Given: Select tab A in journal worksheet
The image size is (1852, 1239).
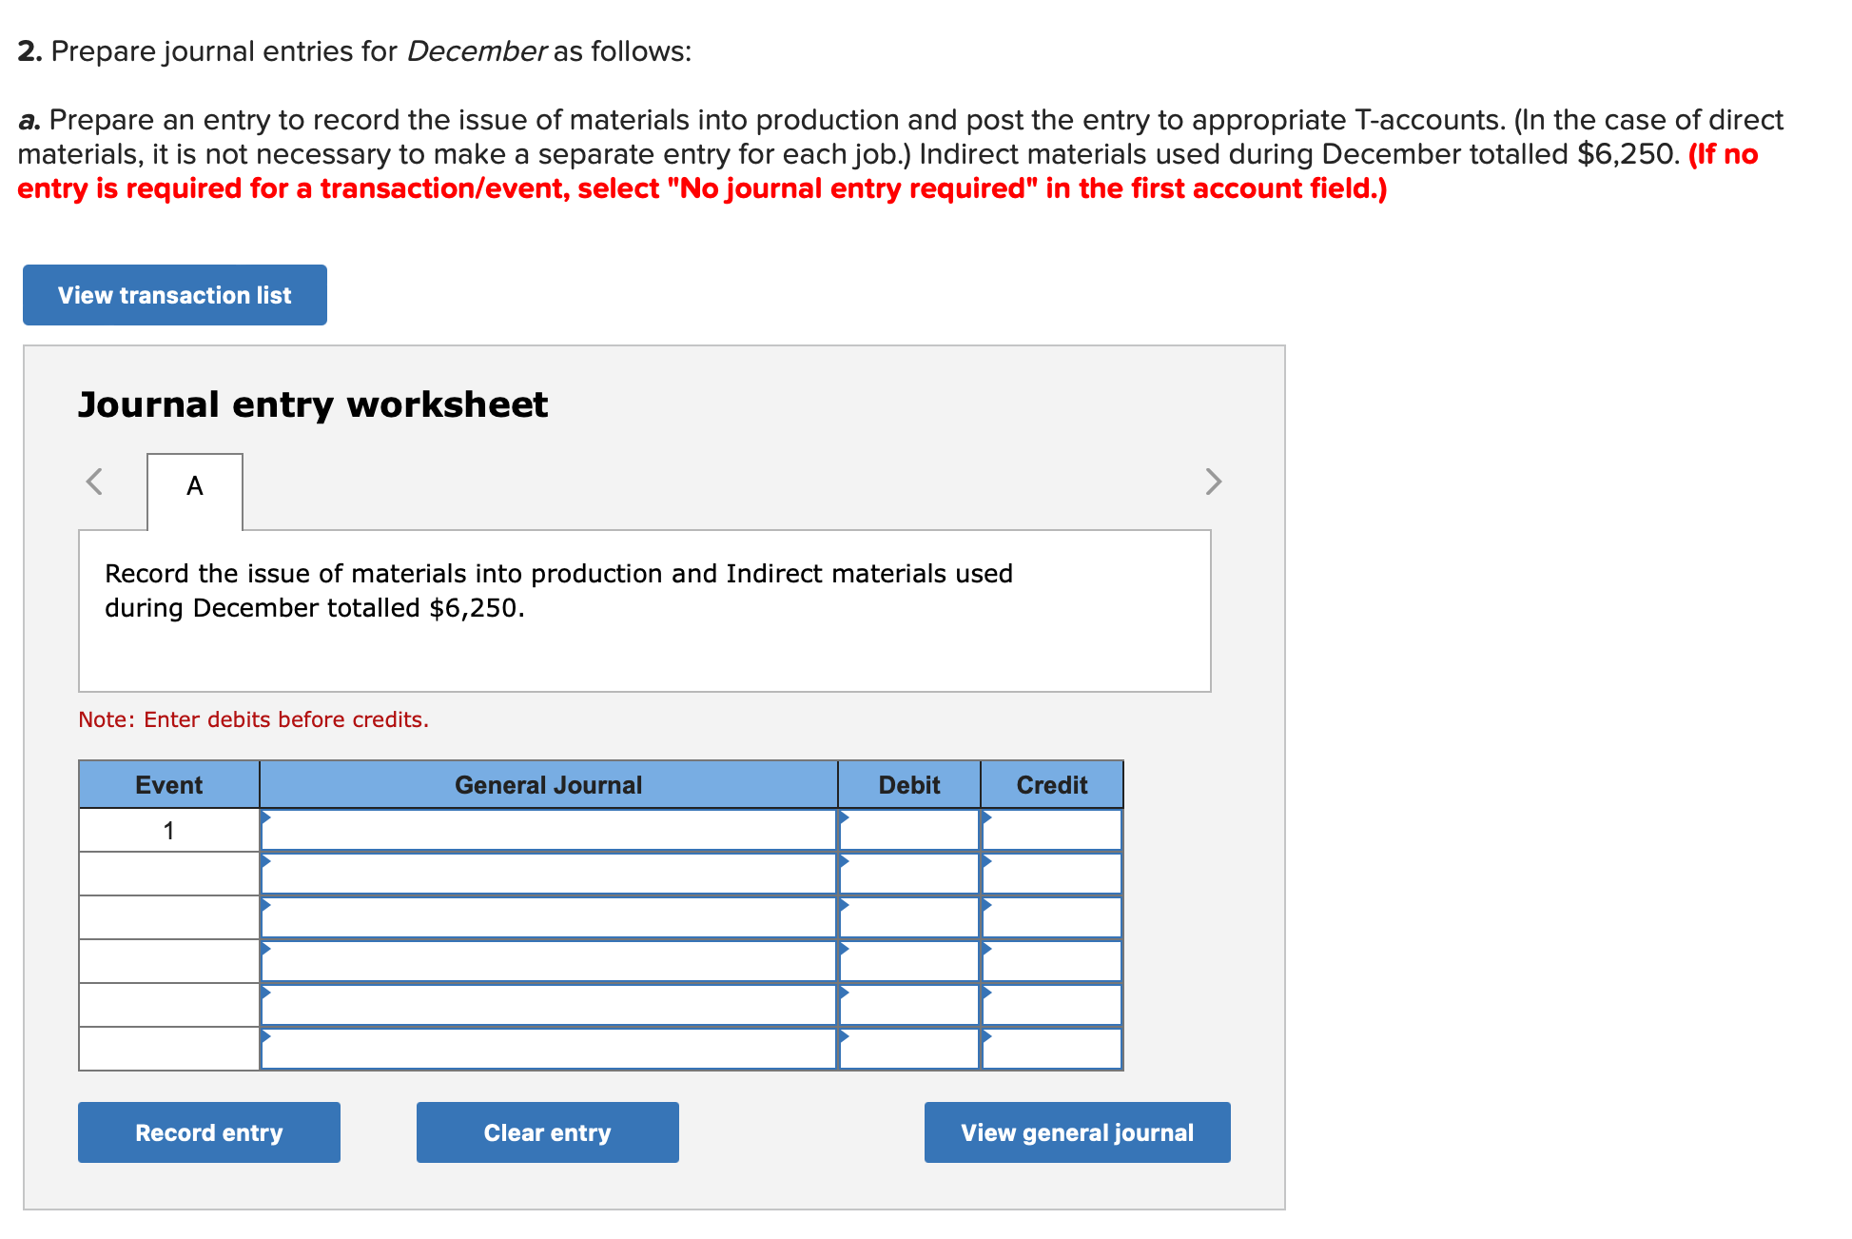Looking at the screenshot, I should click(195, 487).
